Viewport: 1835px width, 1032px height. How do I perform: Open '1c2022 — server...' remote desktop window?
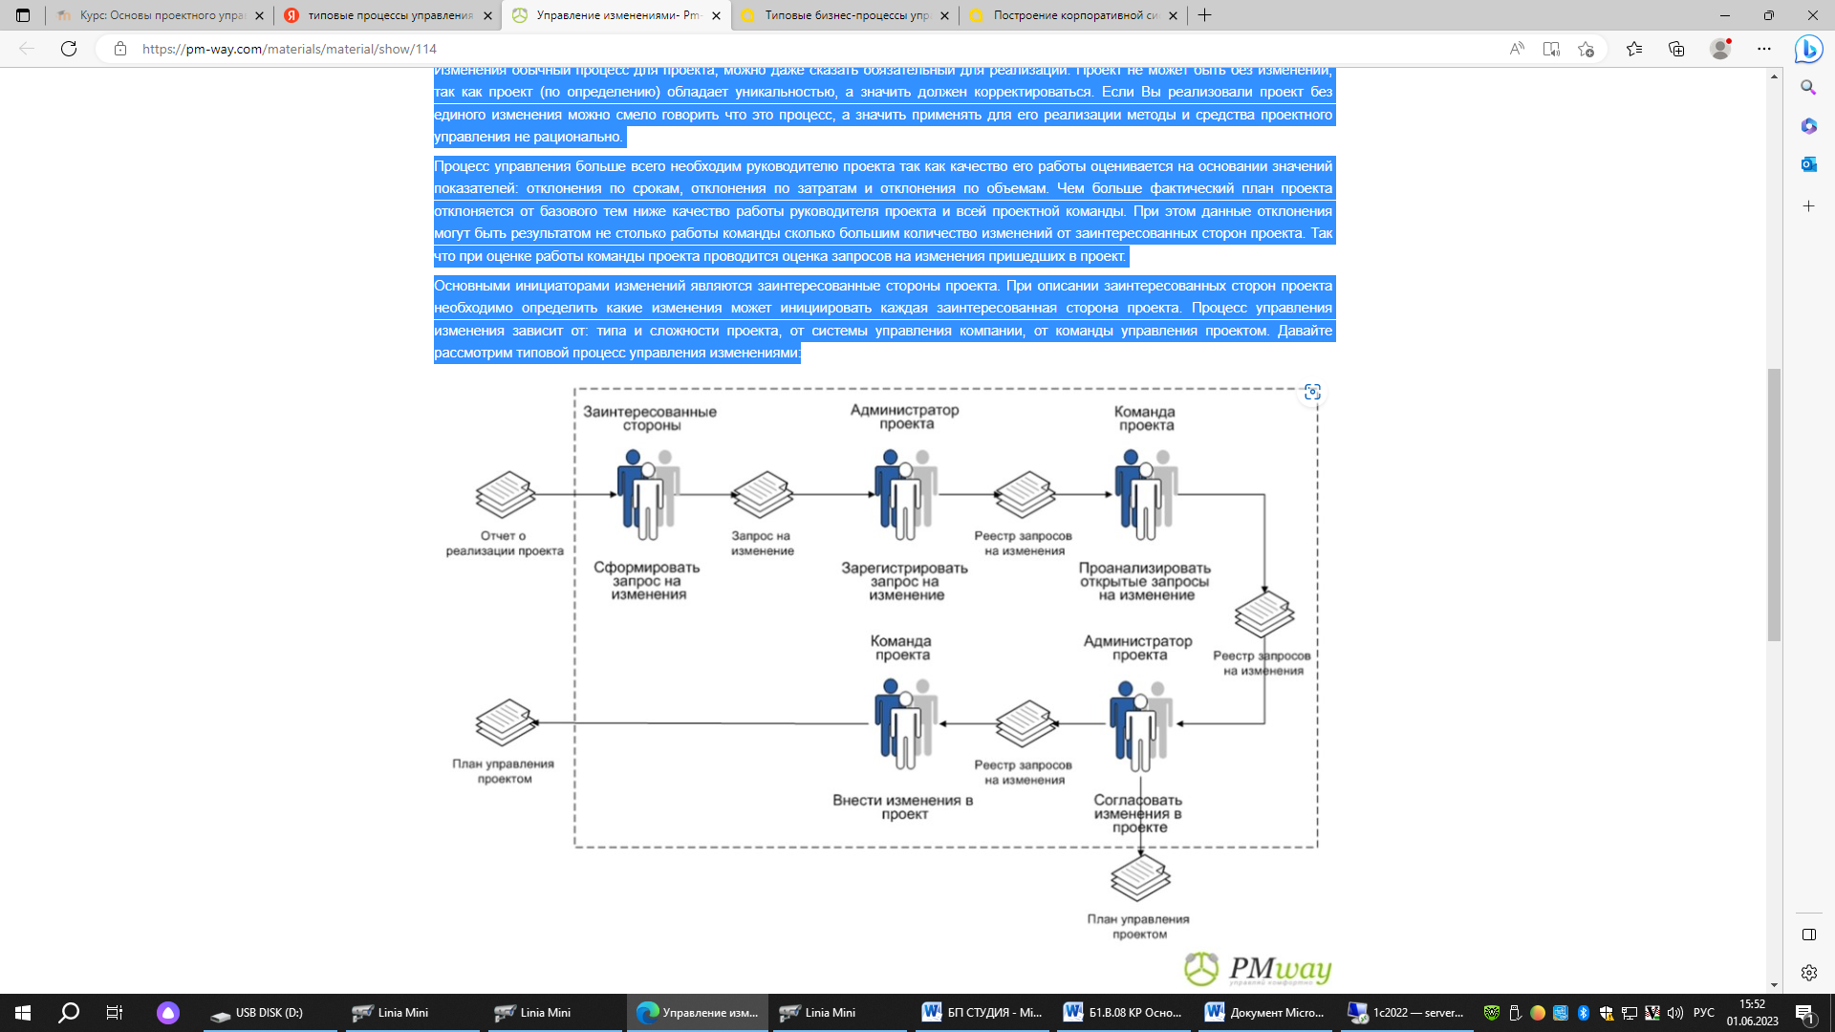click(1409, 1013)
